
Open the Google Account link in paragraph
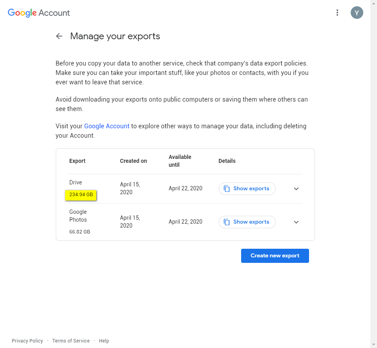pos(107,126)
